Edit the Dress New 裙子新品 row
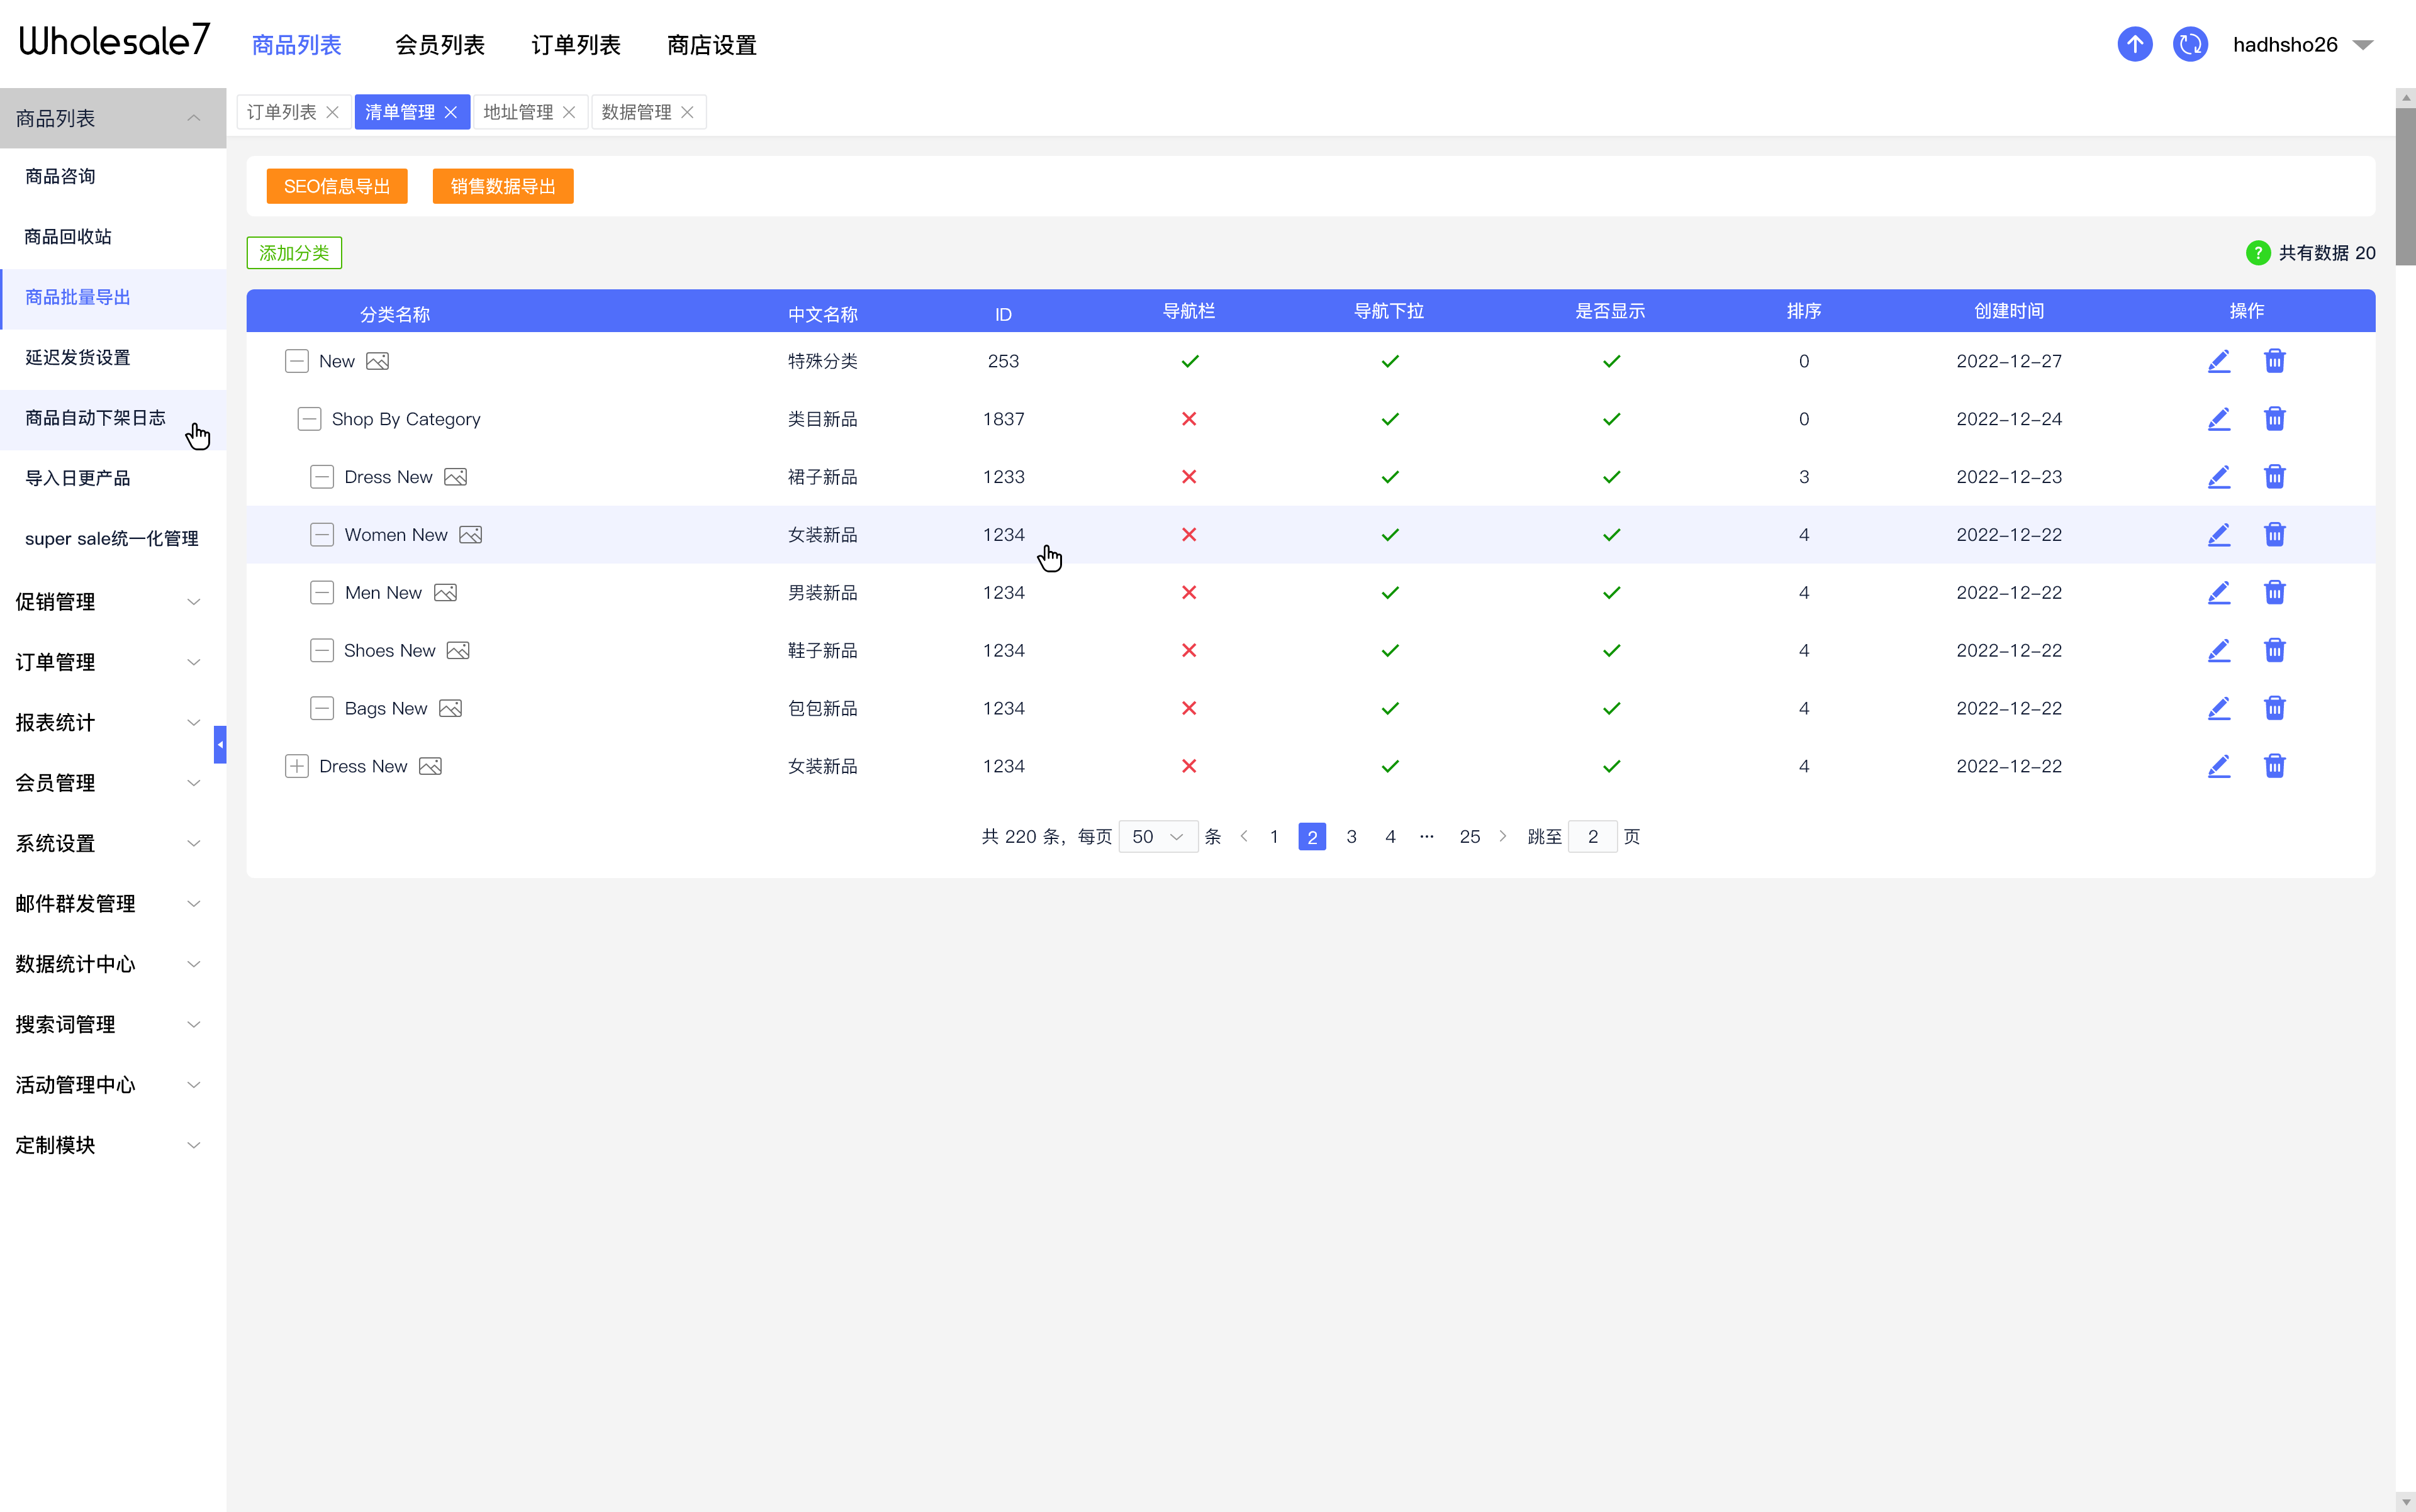 pyautogui.click(x=2219, y=477)
